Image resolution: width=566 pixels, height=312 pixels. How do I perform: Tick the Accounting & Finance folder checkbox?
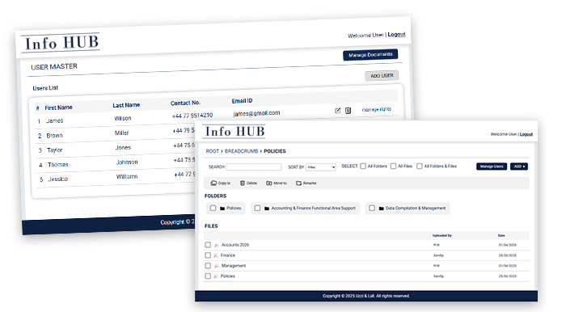point(257,208)
